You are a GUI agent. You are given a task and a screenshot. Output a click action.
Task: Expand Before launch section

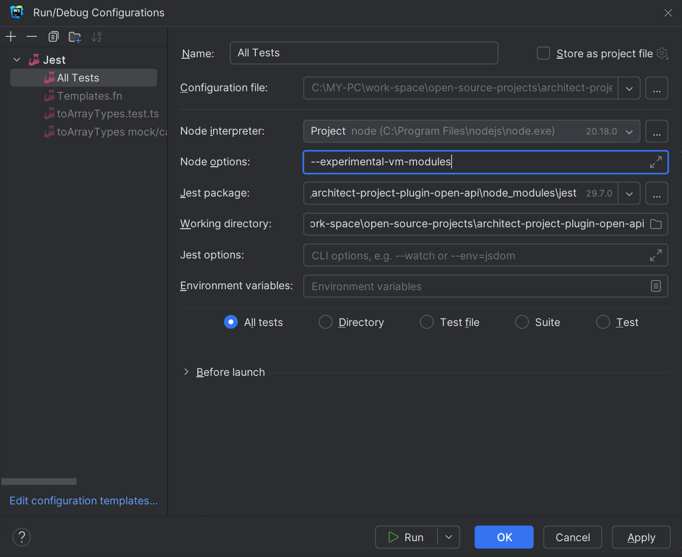[x=186, y=372]
